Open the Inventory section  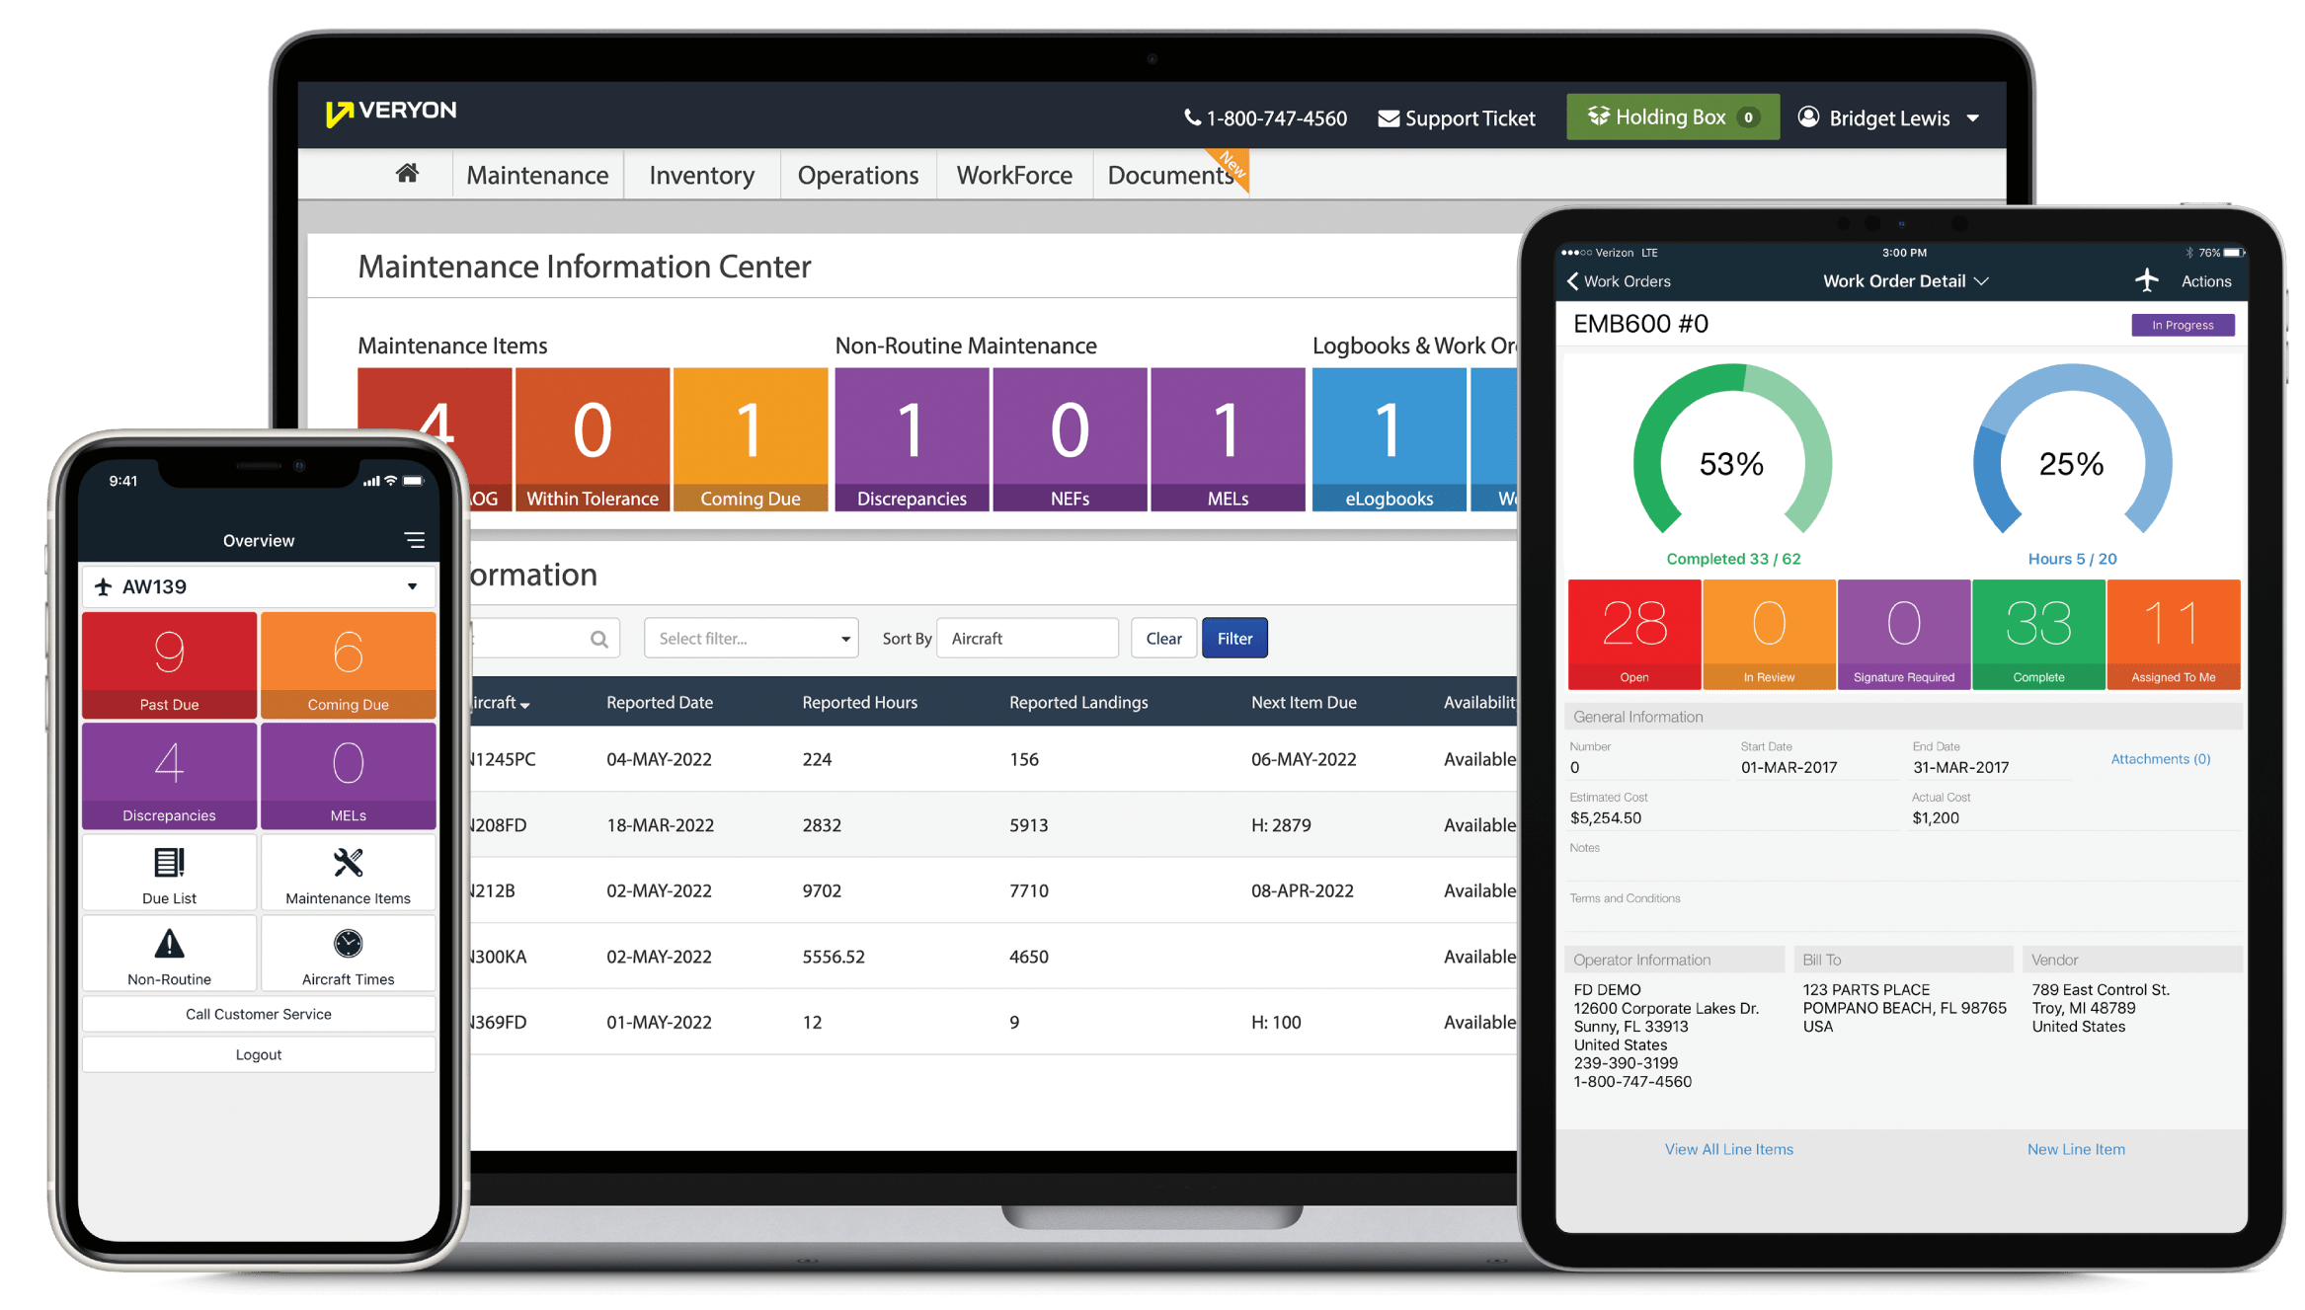(696, 177)
